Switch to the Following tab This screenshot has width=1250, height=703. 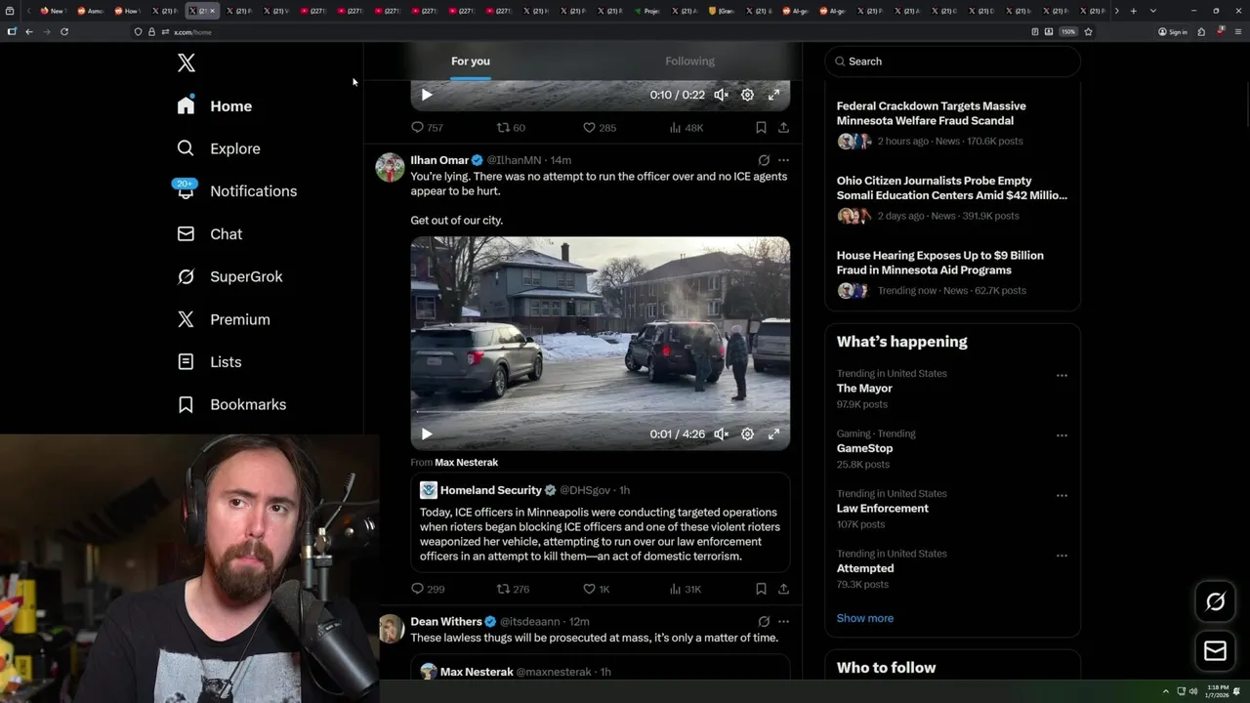pos(690,61)
